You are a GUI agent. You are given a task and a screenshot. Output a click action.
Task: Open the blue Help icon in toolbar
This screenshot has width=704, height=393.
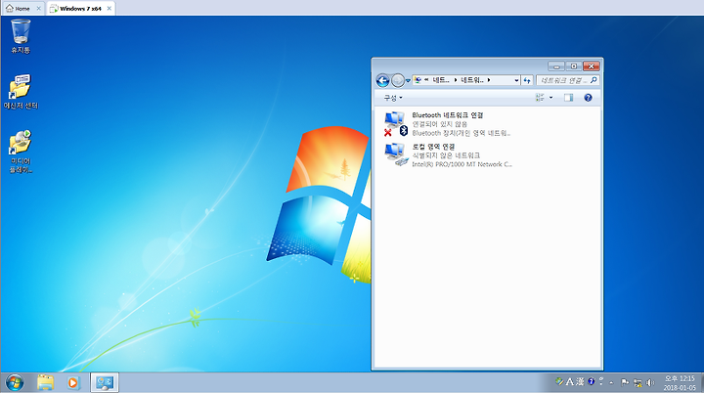(x=588, y=98)
